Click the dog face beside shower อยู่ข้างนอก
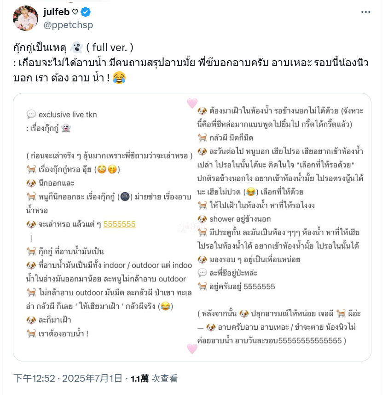 click(x=202, y=219)
